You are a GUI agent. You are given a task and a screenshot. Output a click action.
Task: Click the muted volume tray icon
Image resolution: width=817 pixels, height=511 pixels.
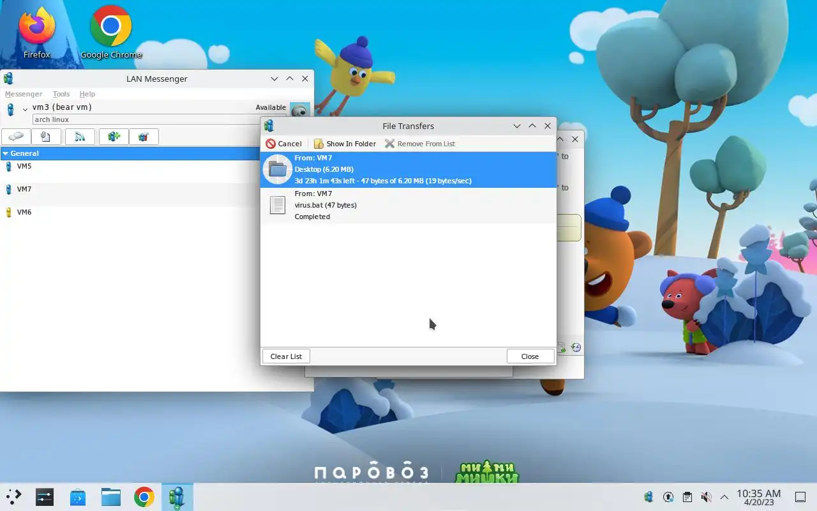pyautogui.click(x=706, y=497)
